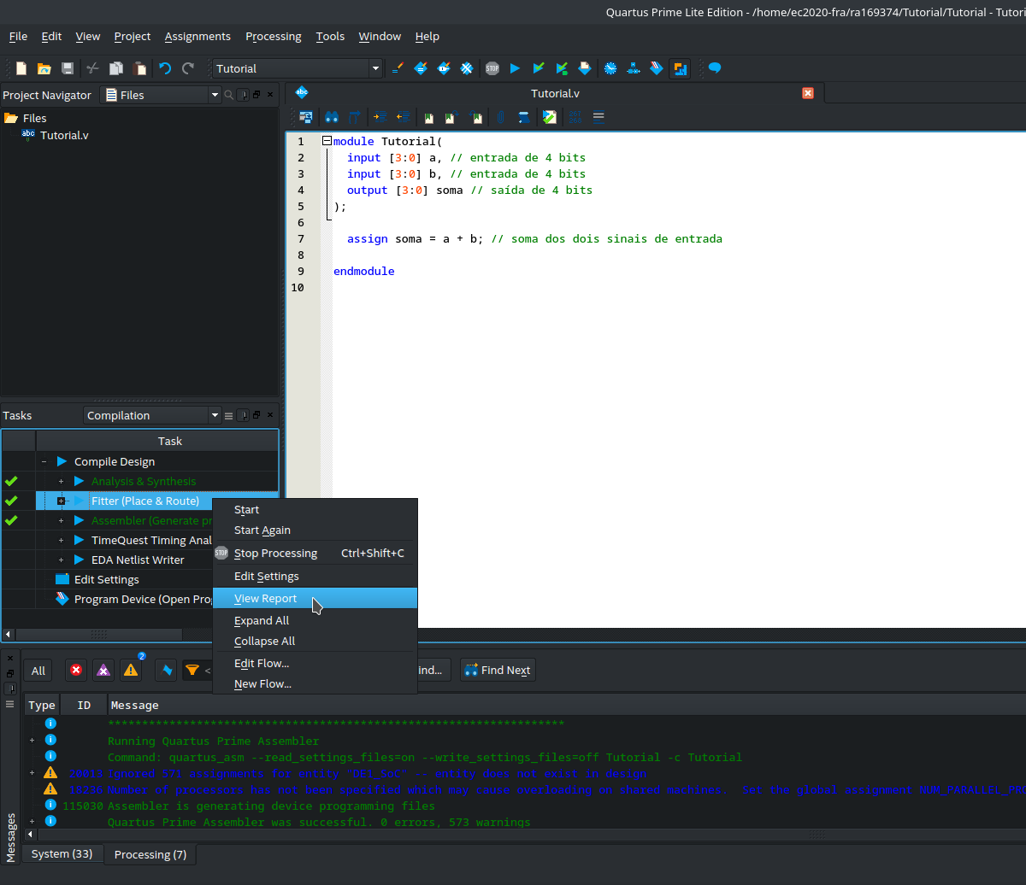Choose Start Again in the context menu
This screenshot has height=885, width=1026.
coord(315,530)
